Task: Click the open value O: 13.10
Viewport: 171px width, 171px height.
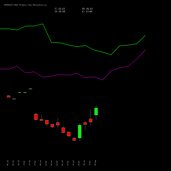Action: (60, 12)
